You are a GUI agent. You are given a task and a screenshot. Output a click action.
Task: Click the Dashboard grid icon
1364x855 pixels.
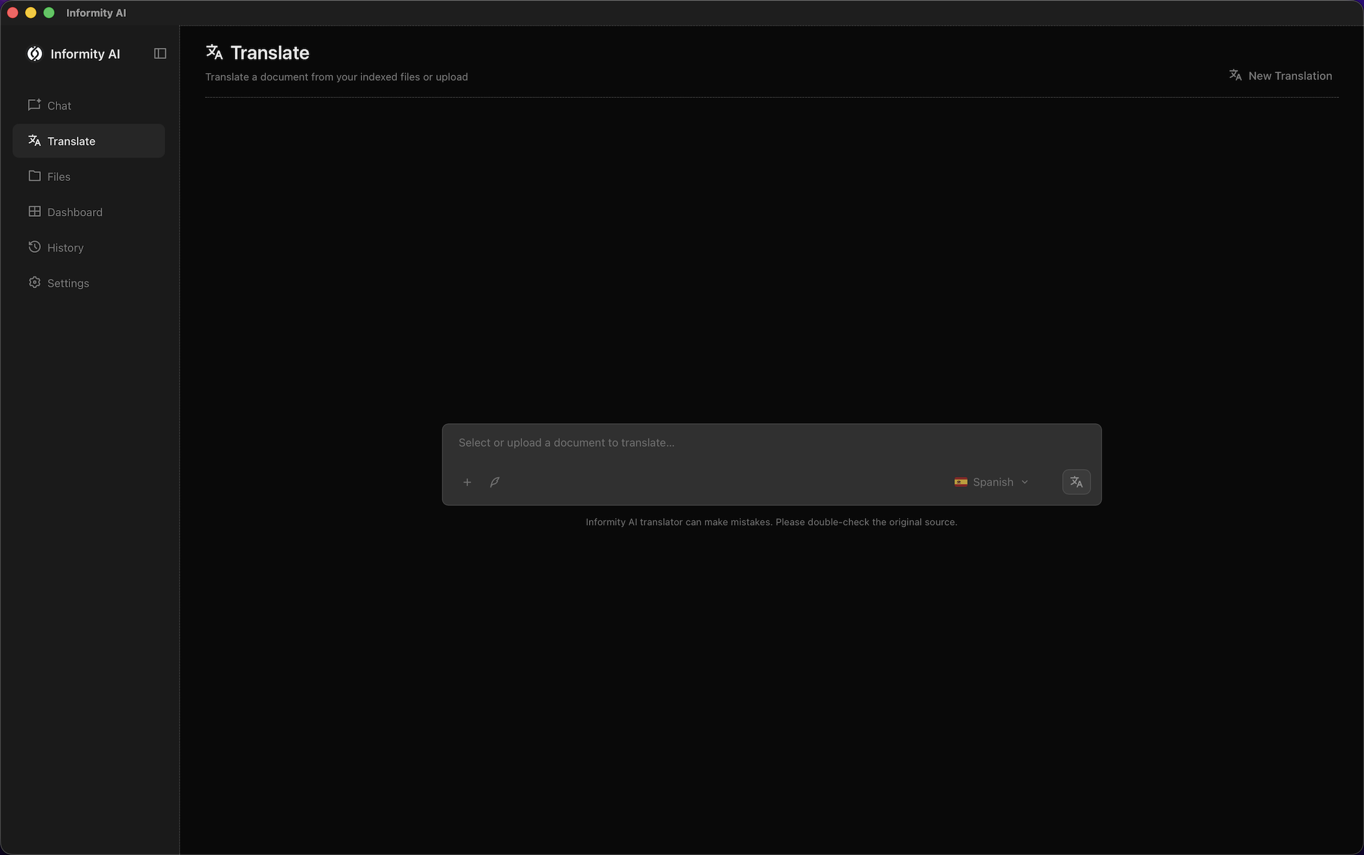coord(34,211)
